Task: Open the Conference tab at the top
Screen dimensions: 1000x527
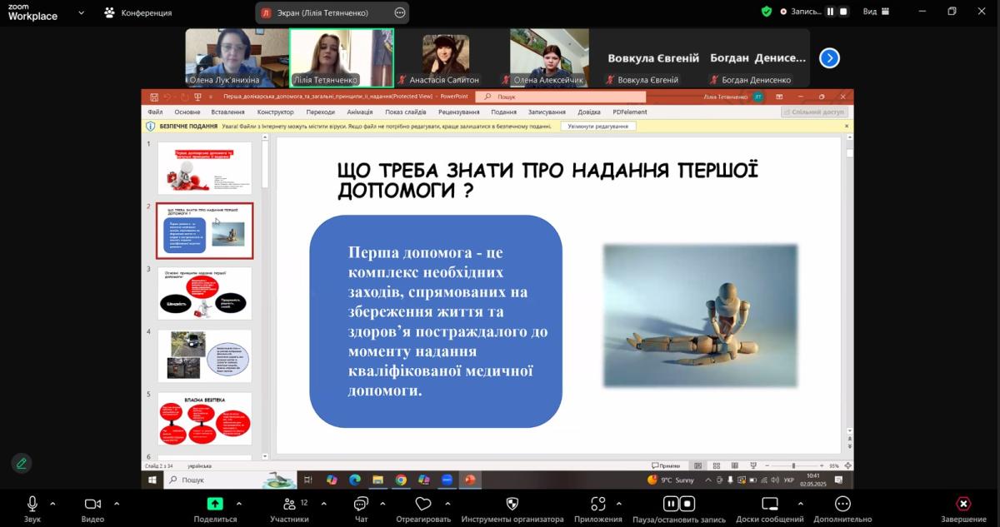Action: pyautogui.click(x=138, y=12)
